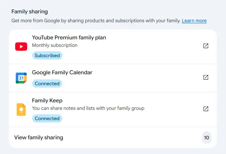Select the Family Keep title
Viewport: 226px width, 154px height.
(x=47, y=101)
